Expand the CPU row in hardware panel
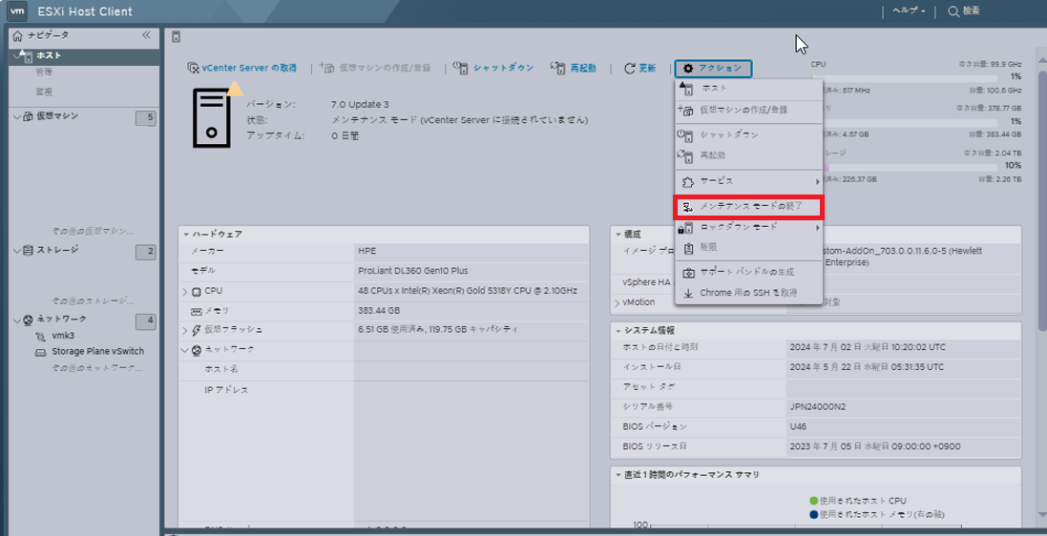The height and width of the screenshot is (536, 1047). [x=185, y=292]
